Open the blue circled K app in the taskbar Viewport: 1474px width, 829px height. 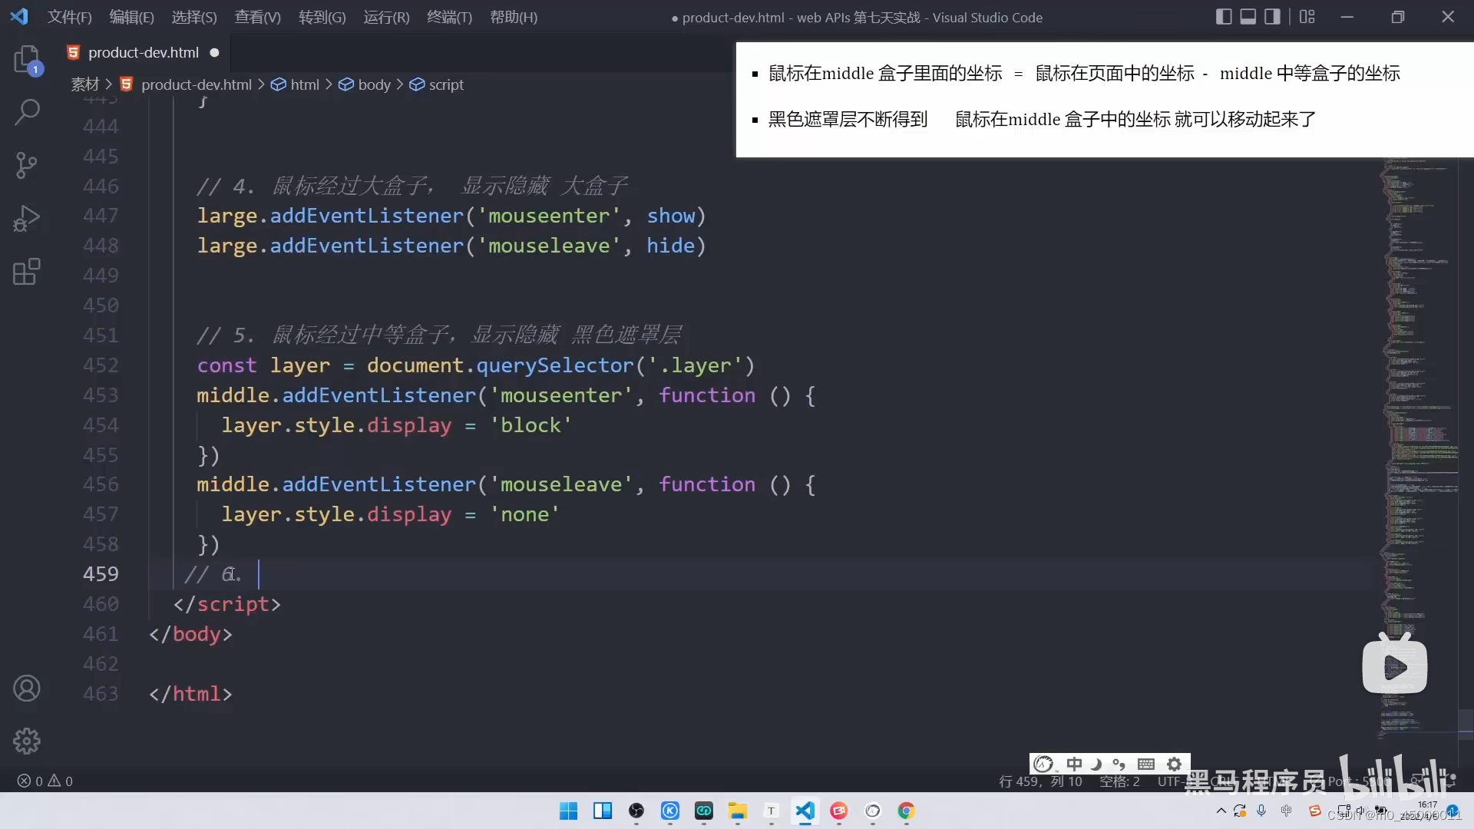coord(670,811)
